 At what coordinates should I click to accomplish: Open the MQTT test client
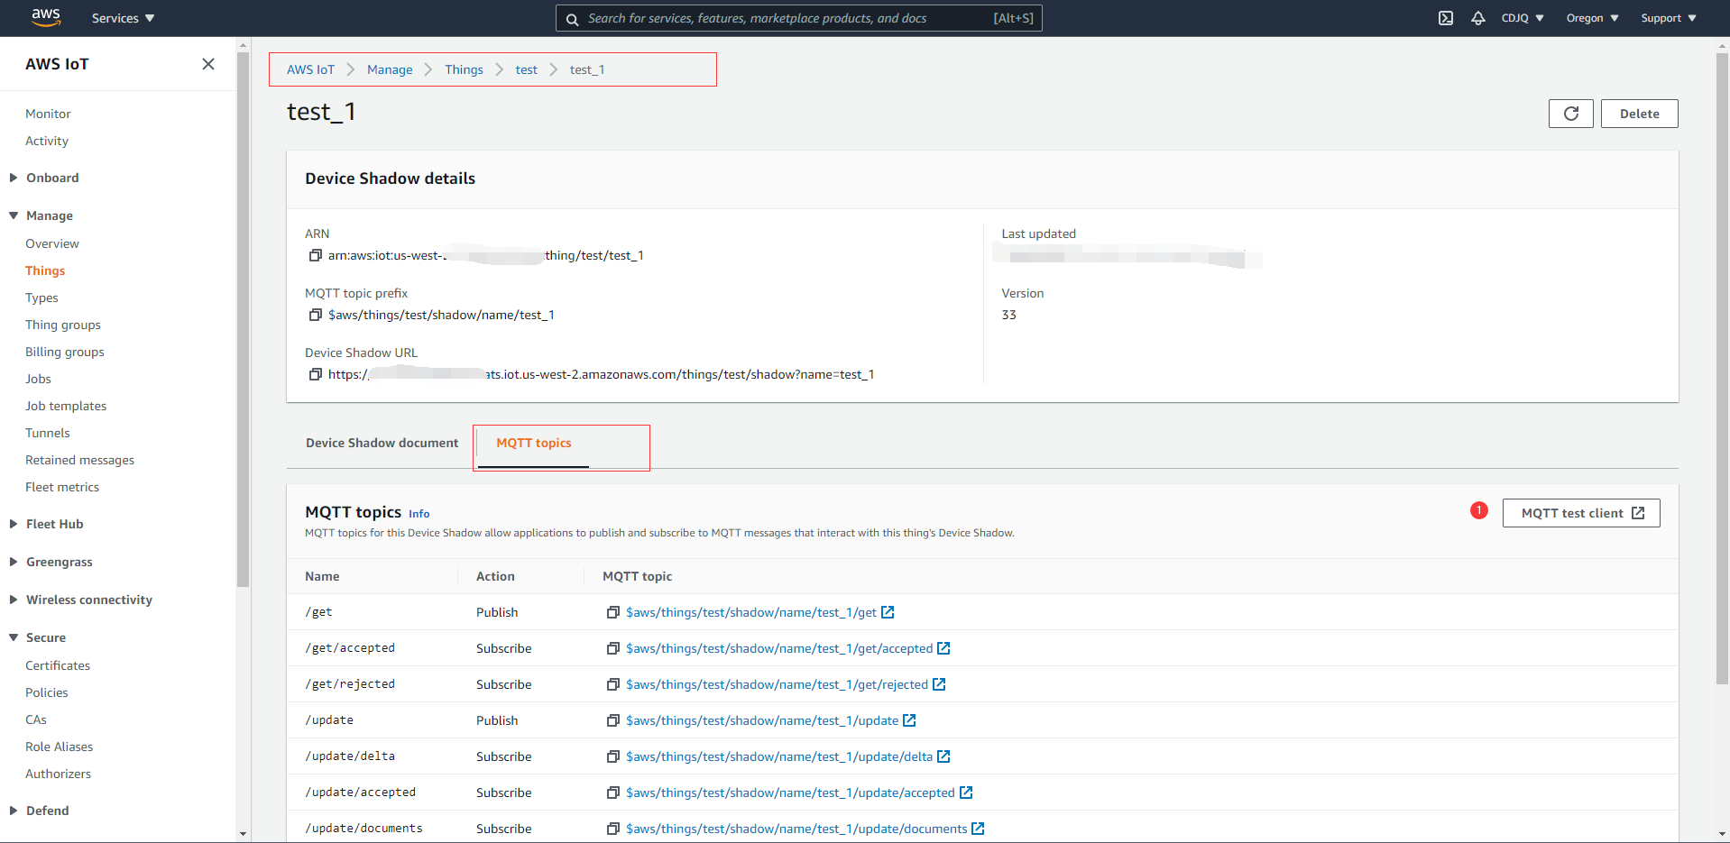1581,513
